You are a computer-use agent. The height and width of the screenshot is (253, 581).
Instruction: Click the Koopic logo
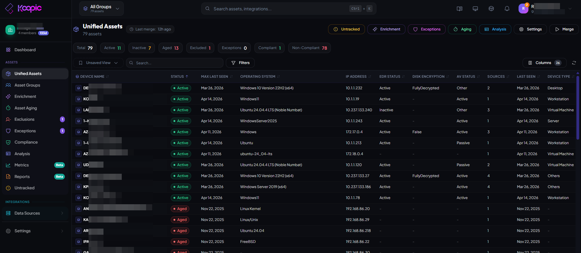pos(23,8)
